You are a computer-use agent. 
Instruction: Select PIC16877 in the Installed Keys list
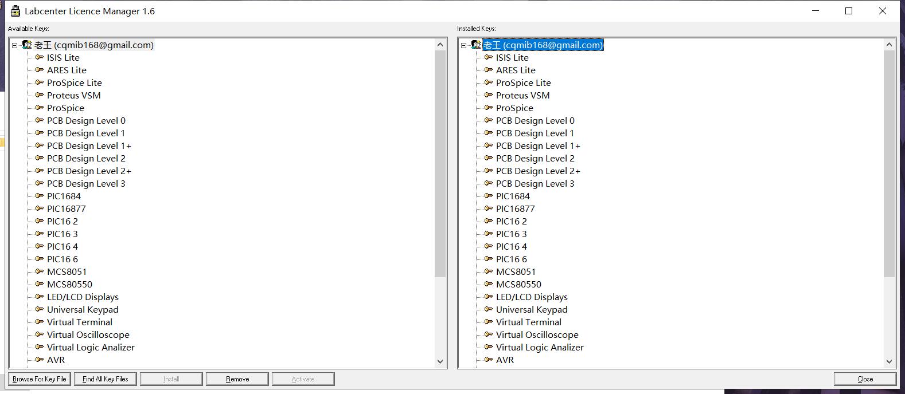pyautogui.click(x=515, y=208)
